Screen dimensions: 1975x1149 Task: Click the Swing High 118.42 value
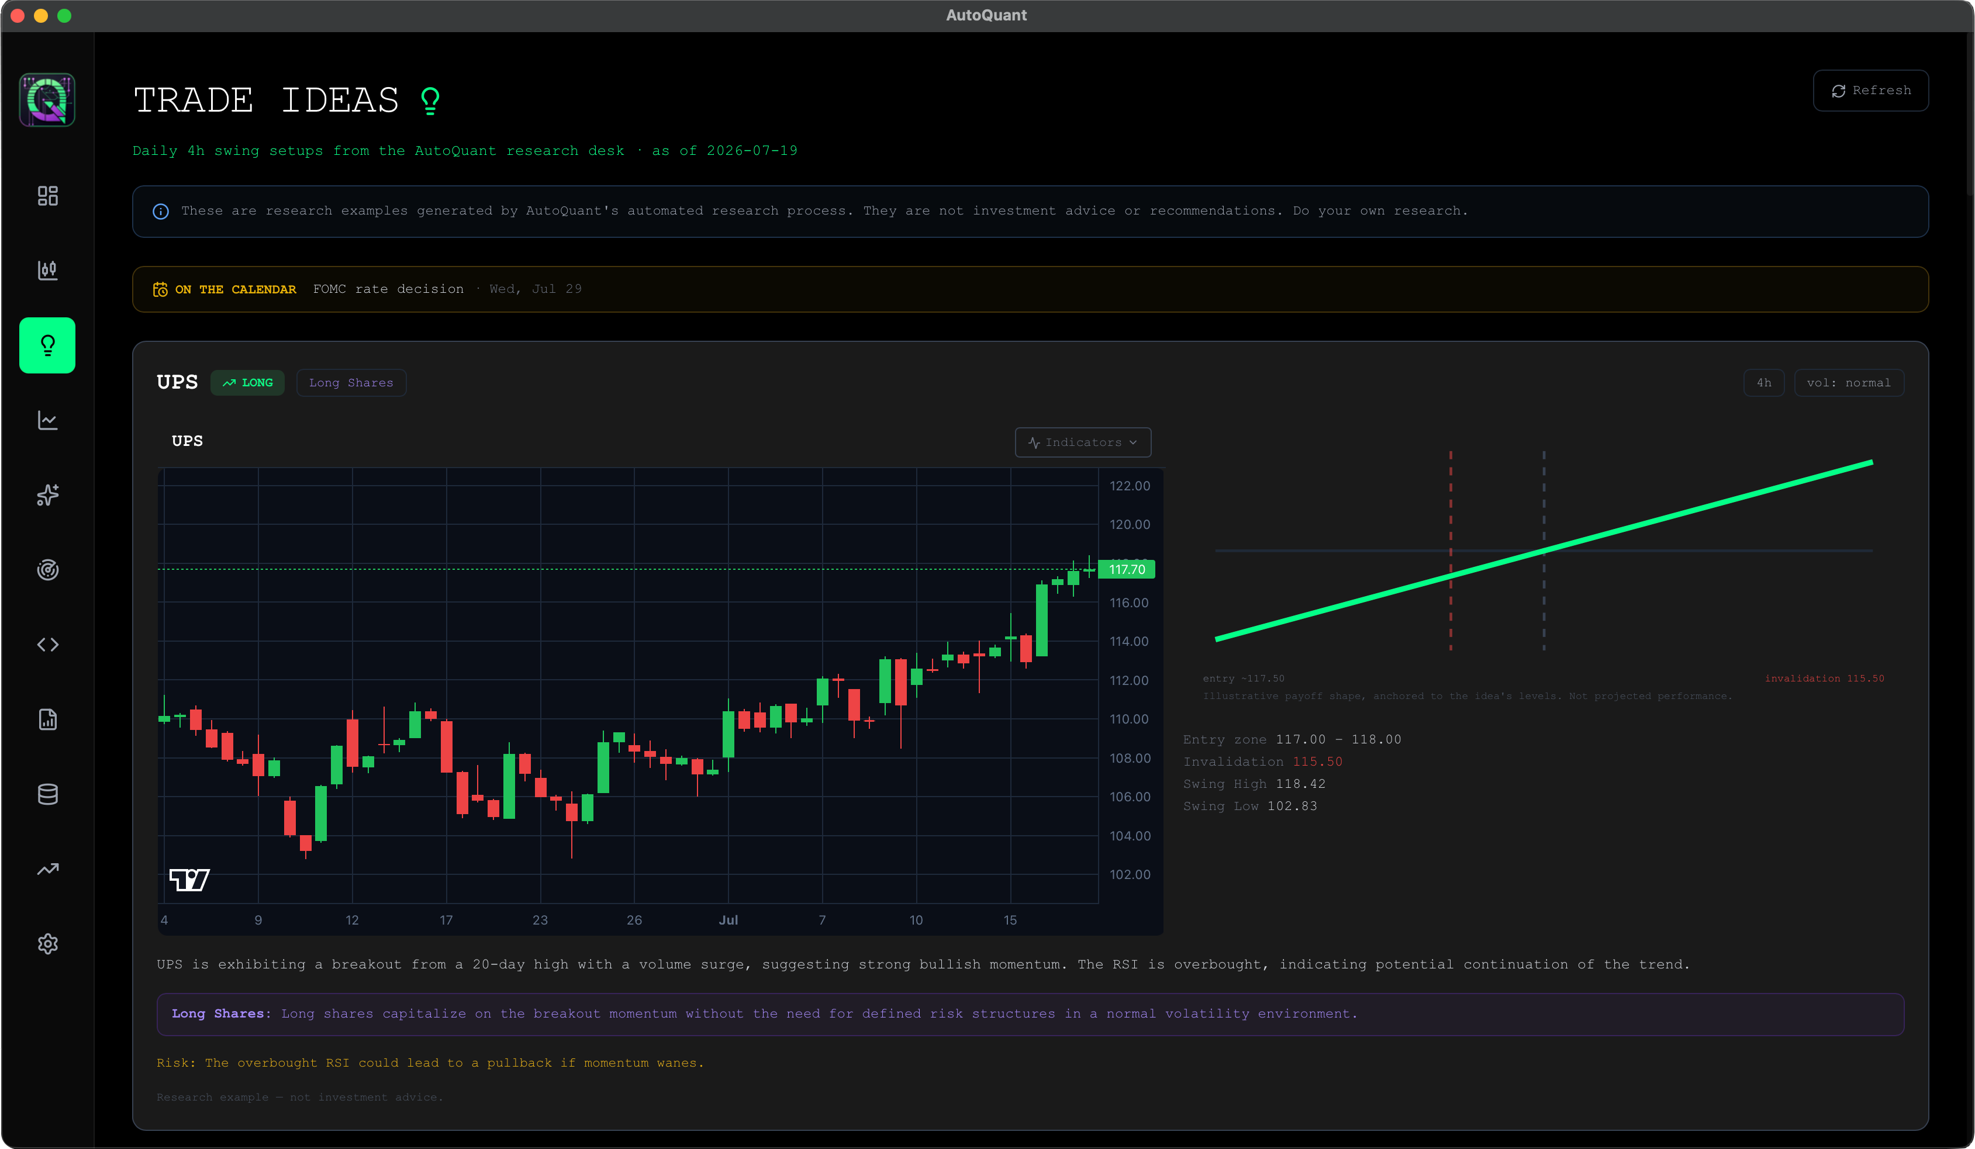pos(1301,784)
